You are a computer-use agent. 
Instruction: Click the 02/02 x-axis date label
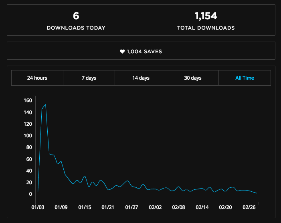tap(155, 207)
